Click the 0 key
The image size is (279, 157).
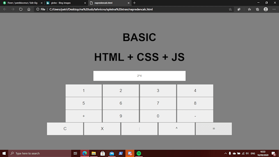point(158,116)
